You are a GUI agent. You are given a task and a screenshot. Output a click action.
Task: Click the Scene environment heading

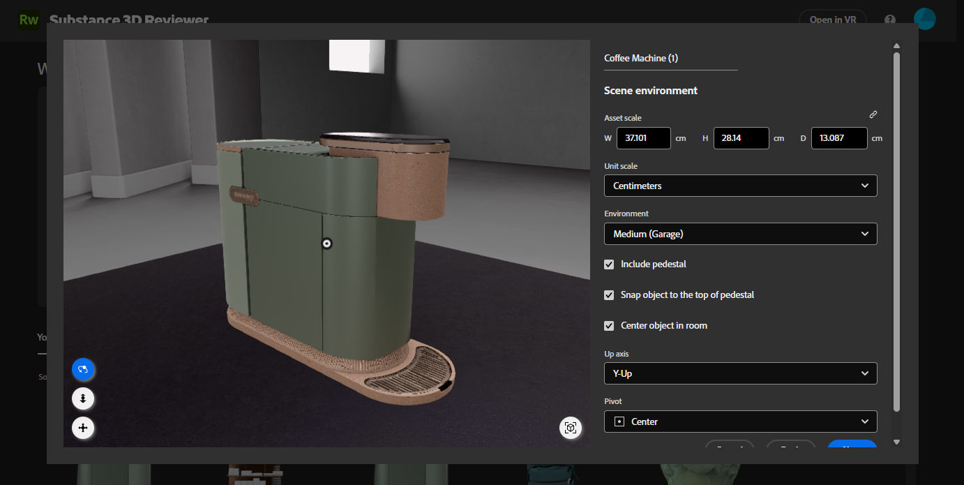651,91
